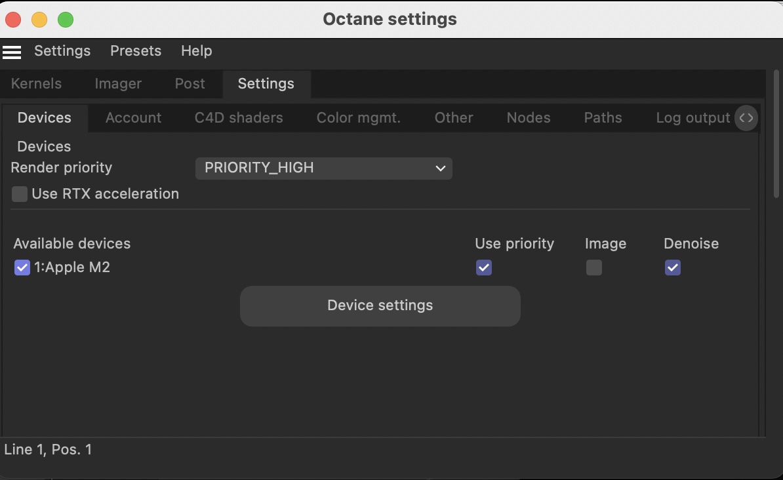Open the Account sub-tab
Viewport: 783px width, 480px height.
[133, 118]
